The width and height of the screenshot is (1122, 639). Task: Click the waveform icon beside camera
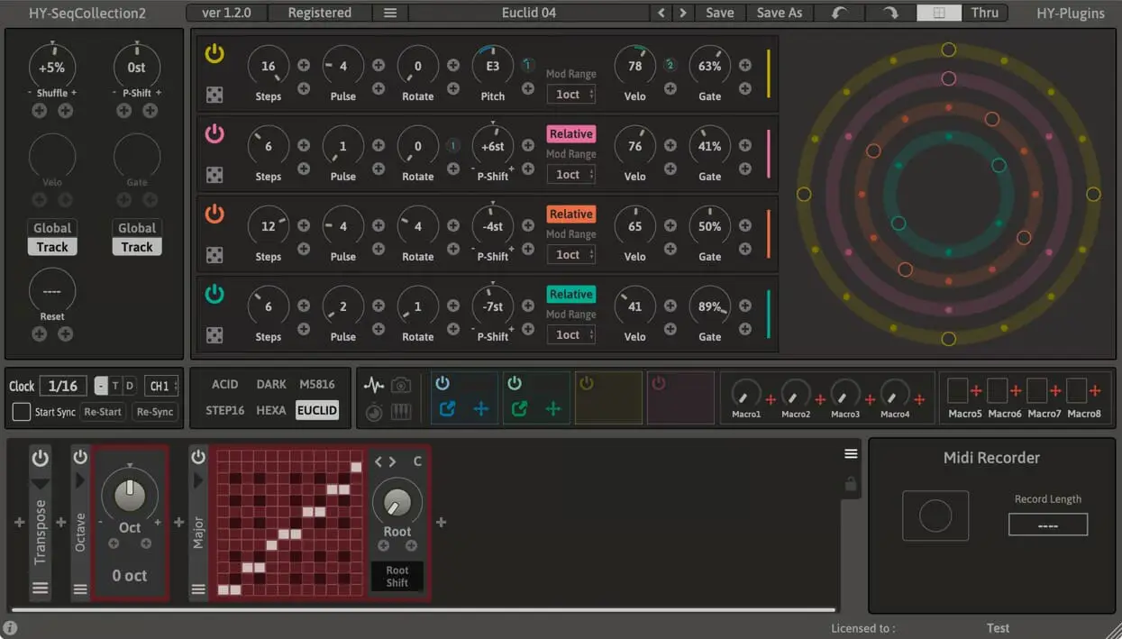point(374,386)
